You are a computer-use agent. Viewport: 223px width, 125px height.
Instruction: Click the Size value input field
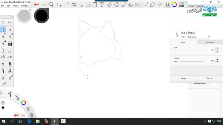211,50
